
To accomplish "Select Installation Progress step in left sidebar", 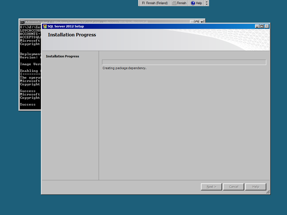I will [63, 56].
